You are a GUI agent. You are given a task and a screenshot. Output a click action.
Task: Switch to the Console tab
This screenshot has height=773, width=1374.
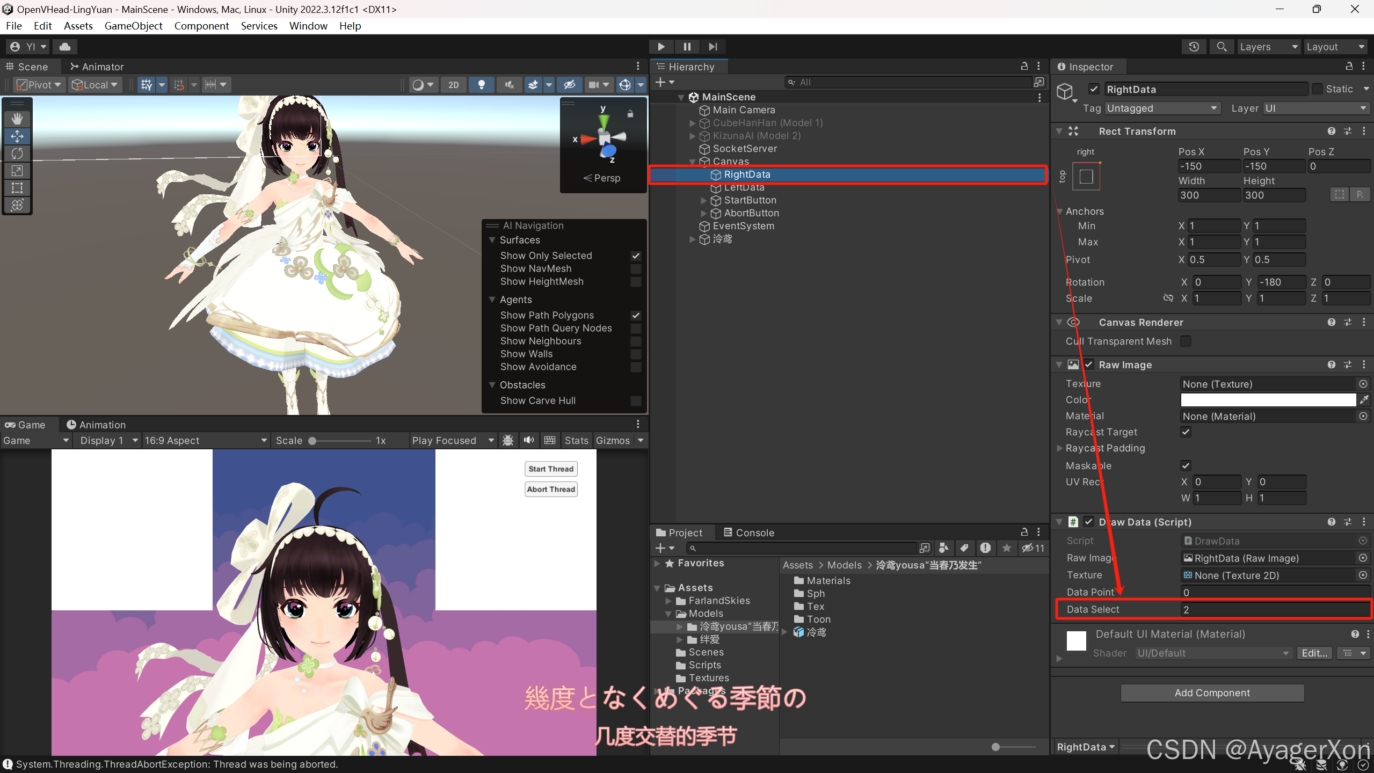749,533
